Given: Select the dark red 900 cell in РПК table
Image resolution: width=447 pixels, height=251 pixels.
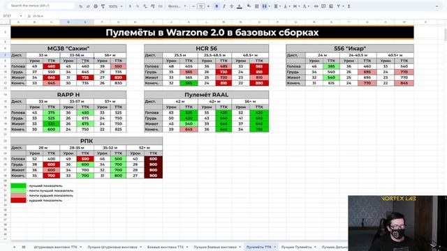Looking at the screenshot, I should pos(154,176).
